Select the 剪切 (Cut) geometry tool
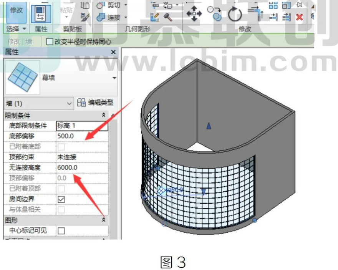The width and height of the screenshot is (338, 270). [99, 5]
